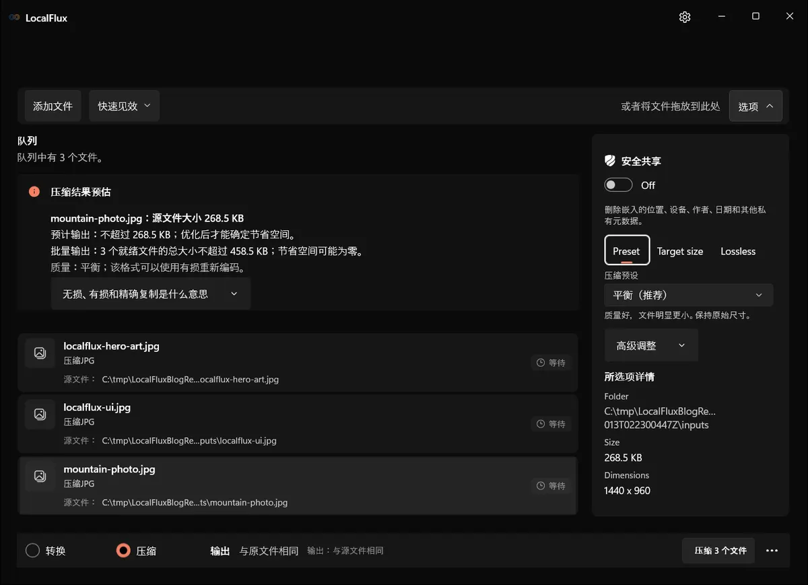Collapse the 选项 panel
The image size is (808, 585).
click(x=755, y=106)
